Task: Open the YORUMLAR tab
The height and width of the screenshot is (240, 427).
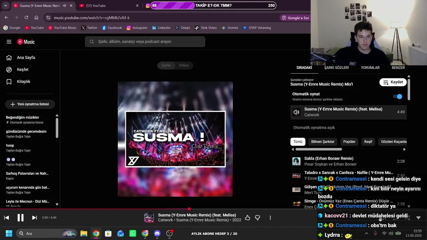Action: (370, 68)
